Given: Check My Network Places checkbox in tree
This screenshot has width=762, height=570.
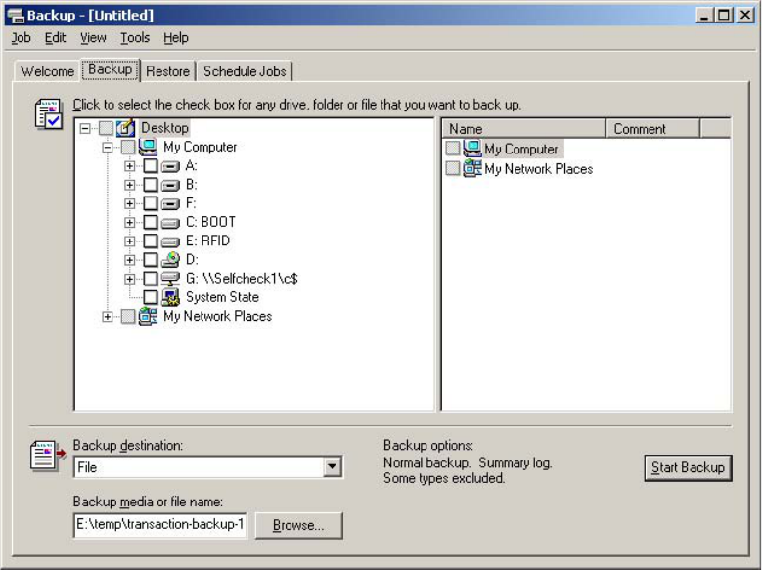Looking at the screenshot, I should pos(128,316).
